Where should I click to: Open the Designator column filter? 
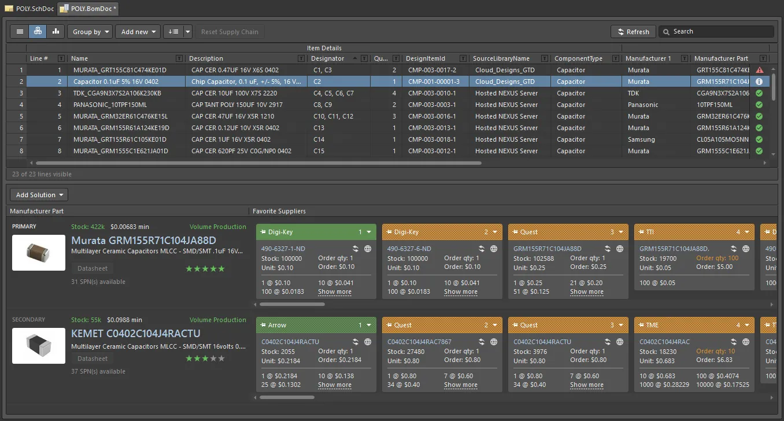coord(364,58)
